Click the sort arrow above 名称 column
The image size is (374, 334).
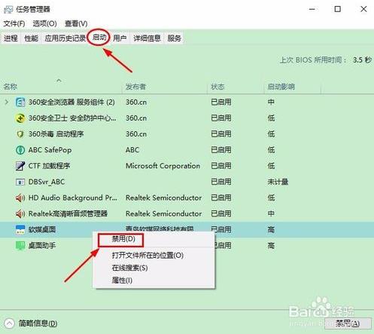click(x=59, y=81)
